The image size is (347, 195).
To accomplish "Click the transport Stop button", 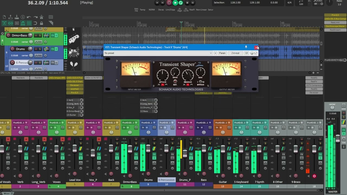I will pos(187,3).
